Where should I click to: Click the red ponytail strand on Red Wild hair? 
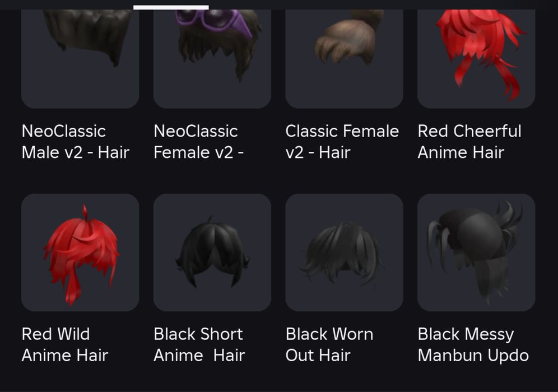[73, 288]
